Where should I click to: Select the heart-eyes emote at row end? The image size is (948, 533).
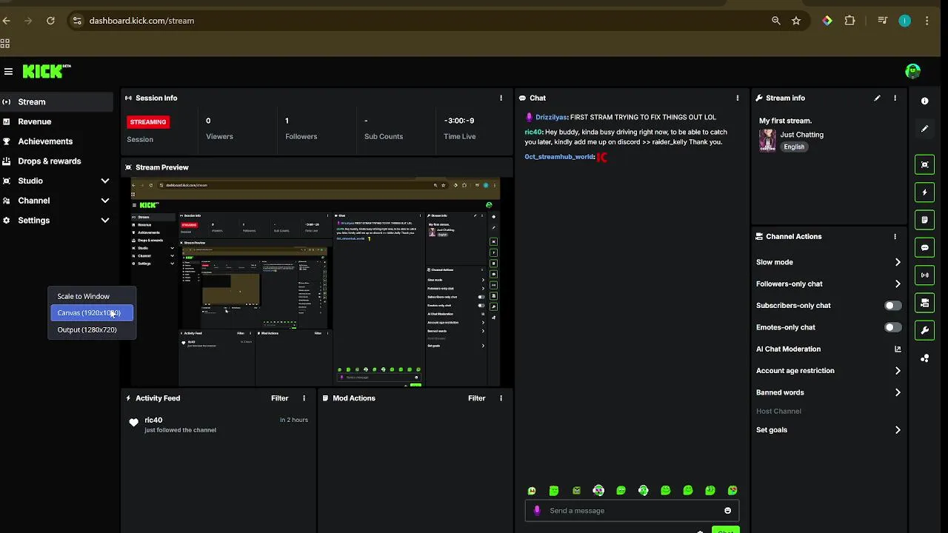click(x=732, y=490)
